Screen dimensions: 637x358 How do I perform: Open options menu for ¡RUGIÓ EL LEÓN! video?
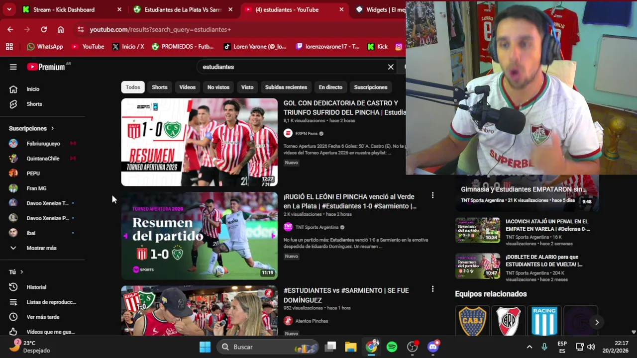point(432,196)
